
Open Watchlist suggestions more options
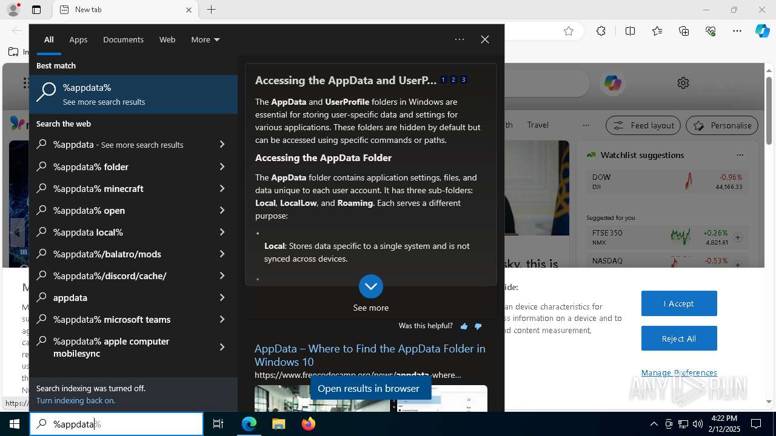click(740, 155)
